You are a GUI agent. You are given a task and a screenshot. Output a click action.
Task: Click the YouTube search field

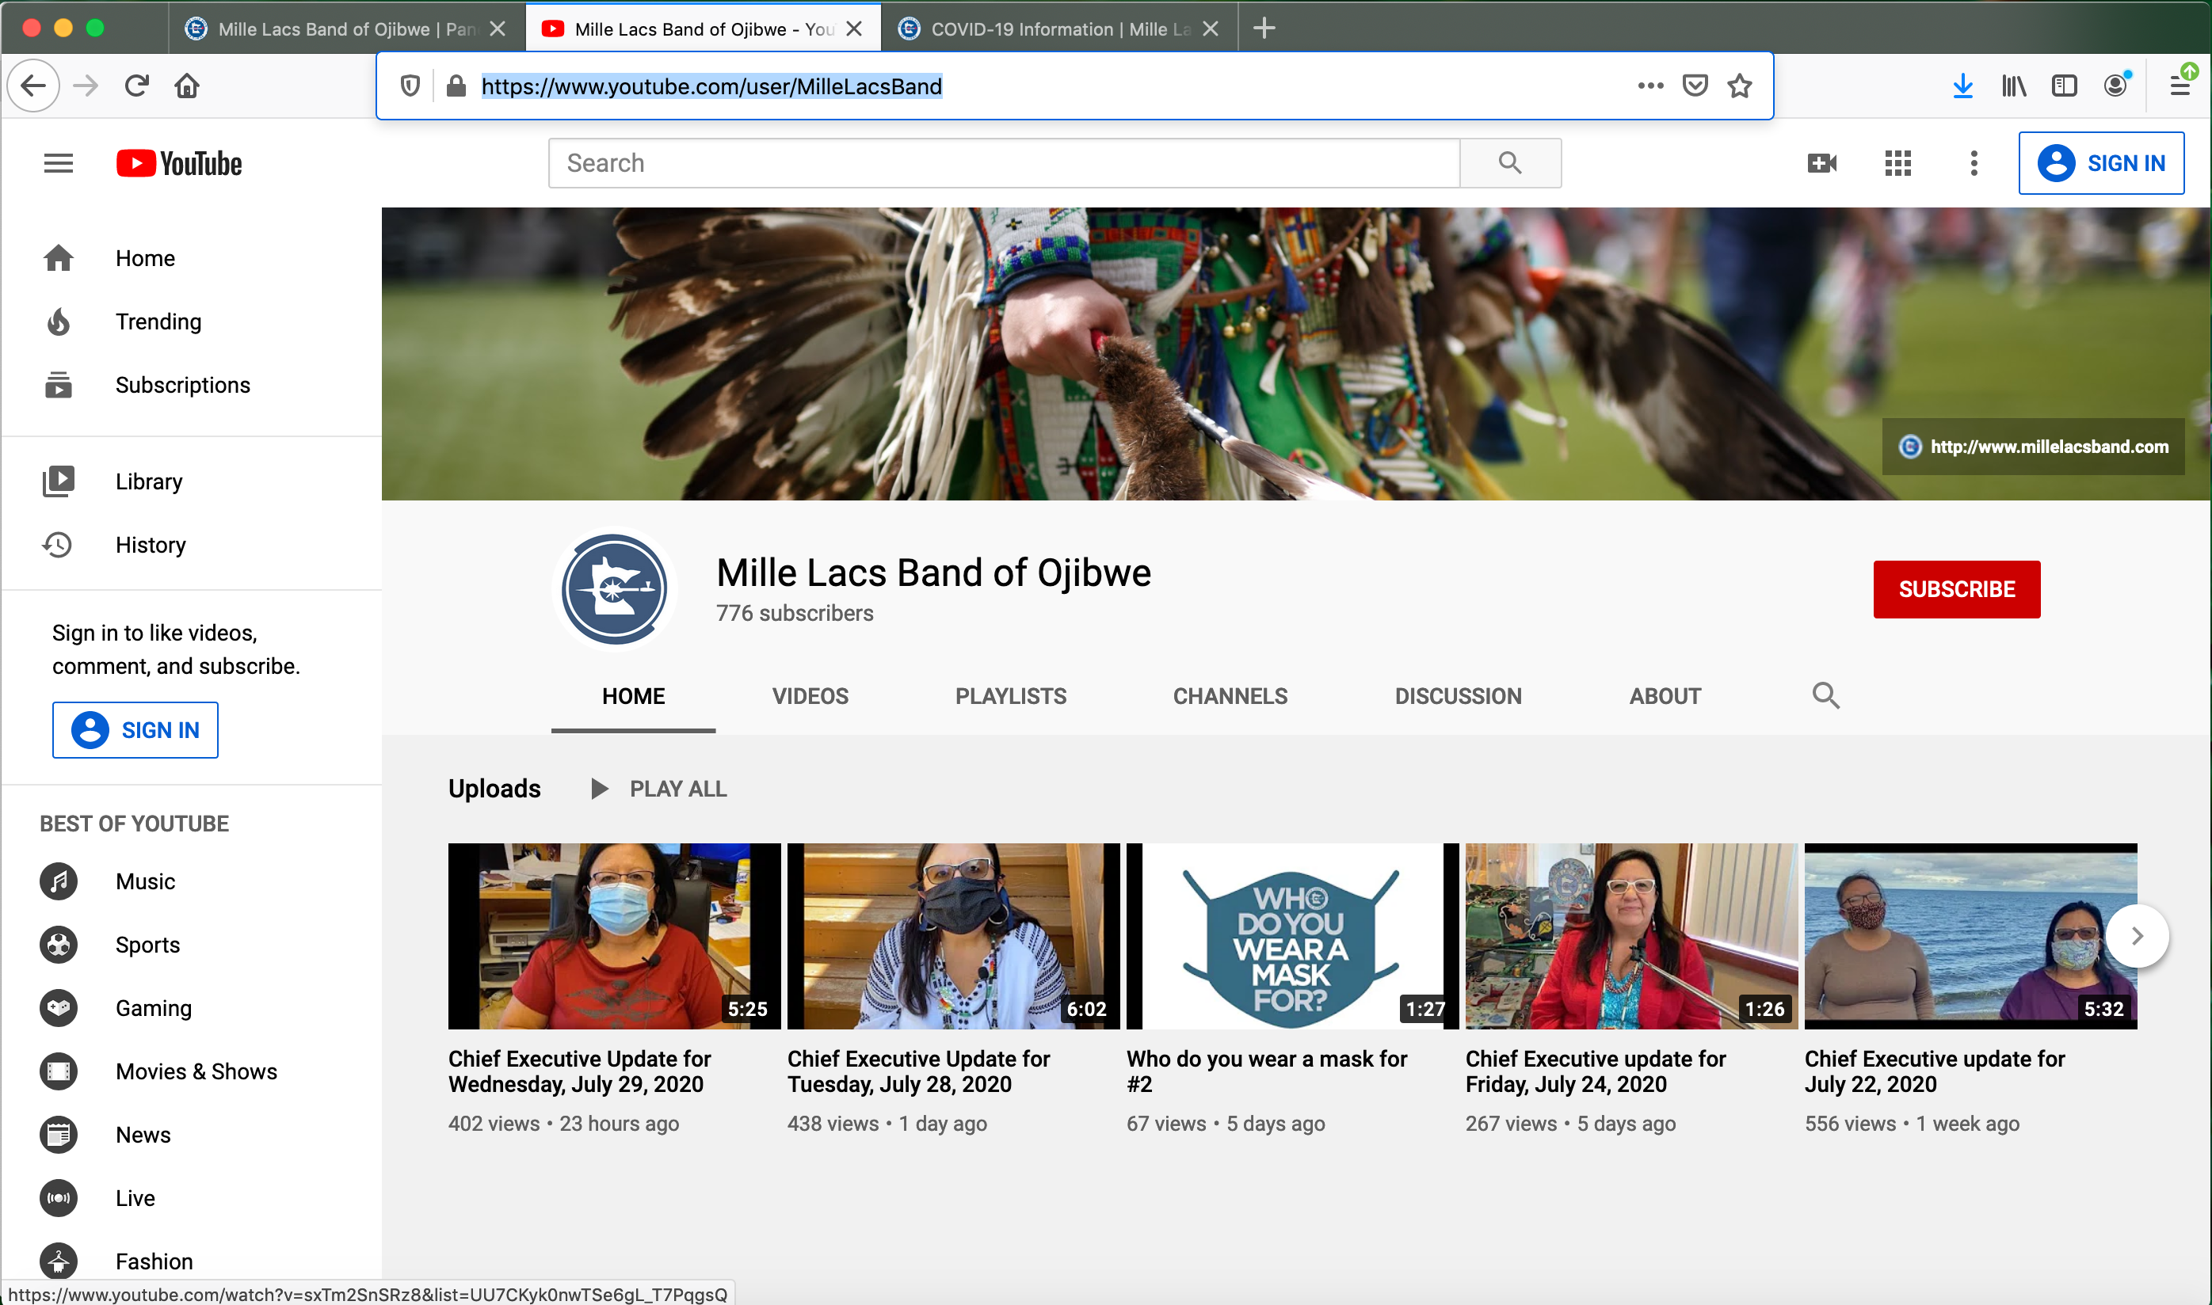click(x=1005, y=162)
